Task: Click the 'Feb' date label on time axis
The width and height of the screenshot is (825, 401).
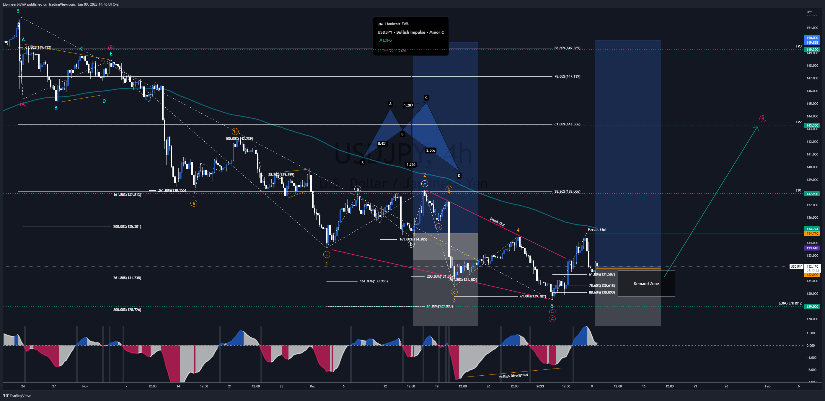Action: [768, 386]
